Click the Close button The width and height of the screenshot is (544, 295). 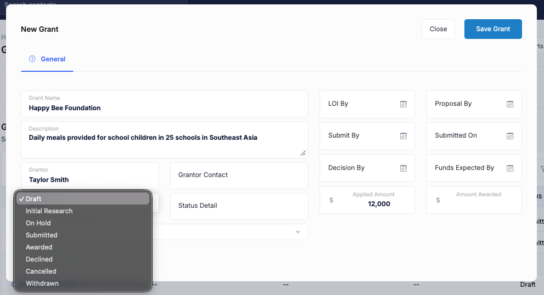(438, 29)
